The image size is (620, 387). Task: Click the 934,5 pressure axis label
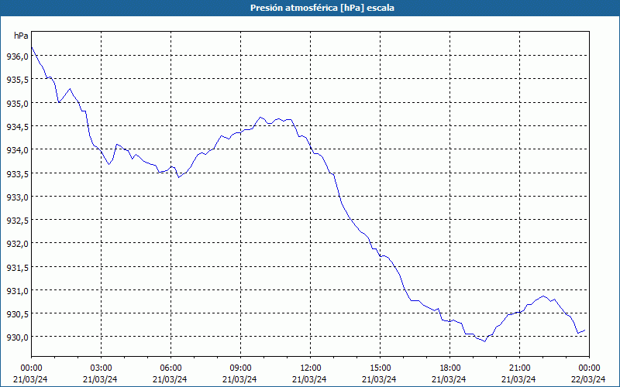pos(17,127)
